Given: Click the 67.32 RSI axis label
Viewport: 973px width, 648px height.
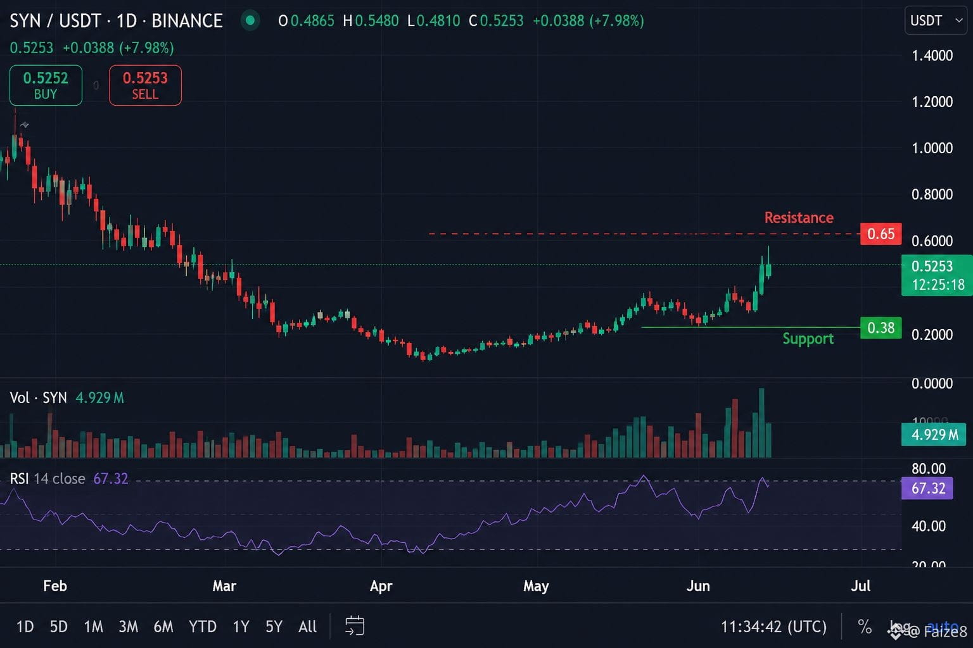Looking at the screenshot, I should point(927,489).
